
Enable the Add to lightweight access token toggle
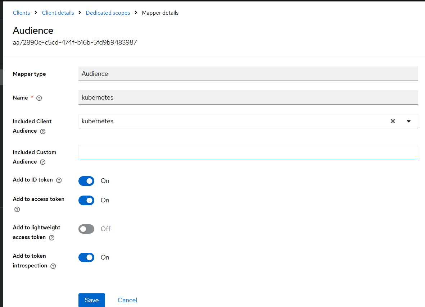(x=86, y=229)
